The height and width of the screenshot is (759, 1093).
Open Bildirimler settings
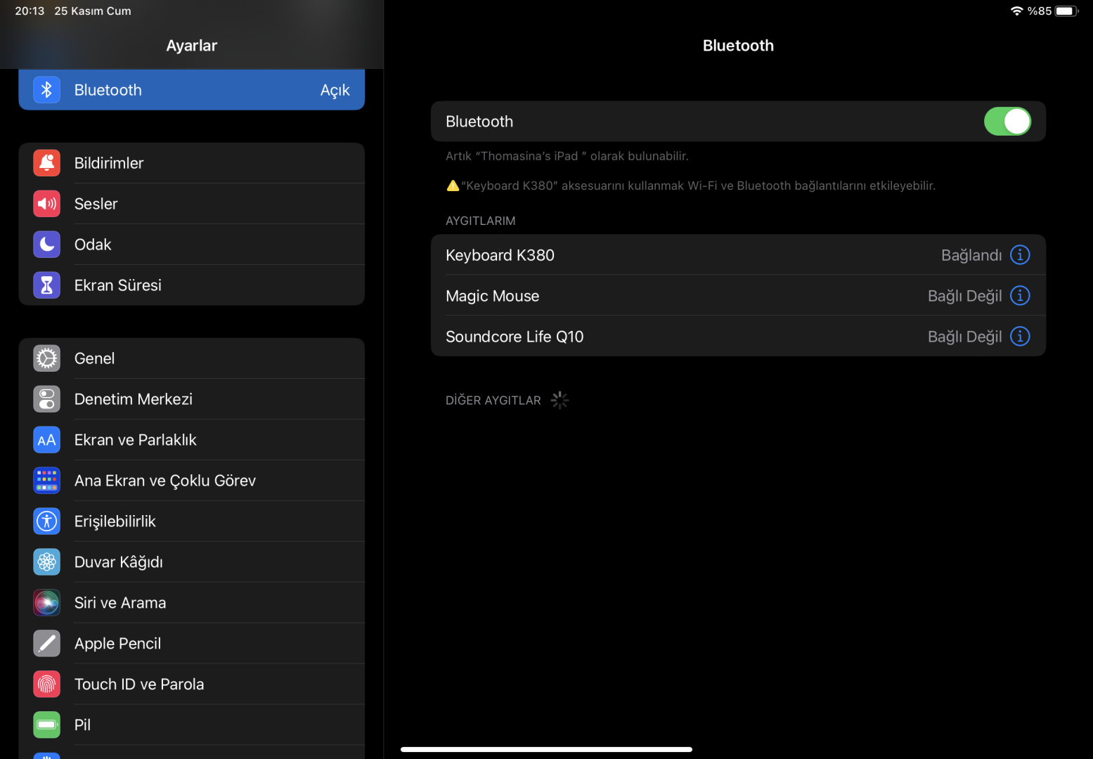tap(192, 163)
